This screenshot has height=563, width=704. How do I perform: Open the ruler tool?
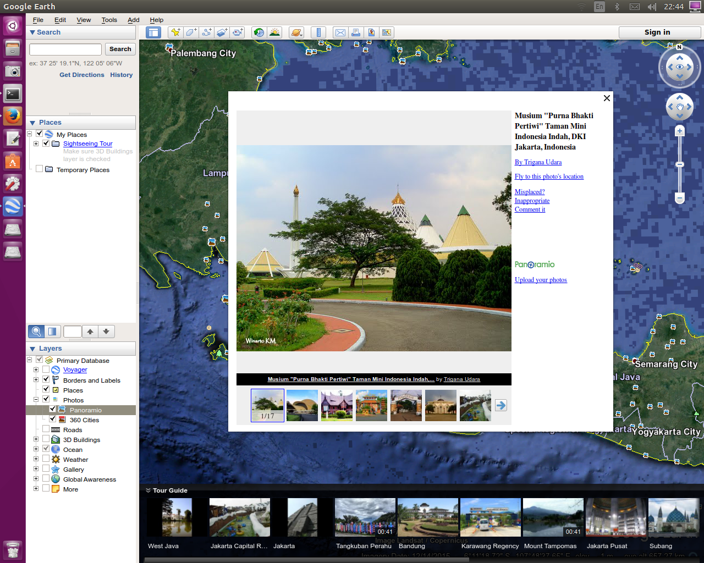point(318,32)
